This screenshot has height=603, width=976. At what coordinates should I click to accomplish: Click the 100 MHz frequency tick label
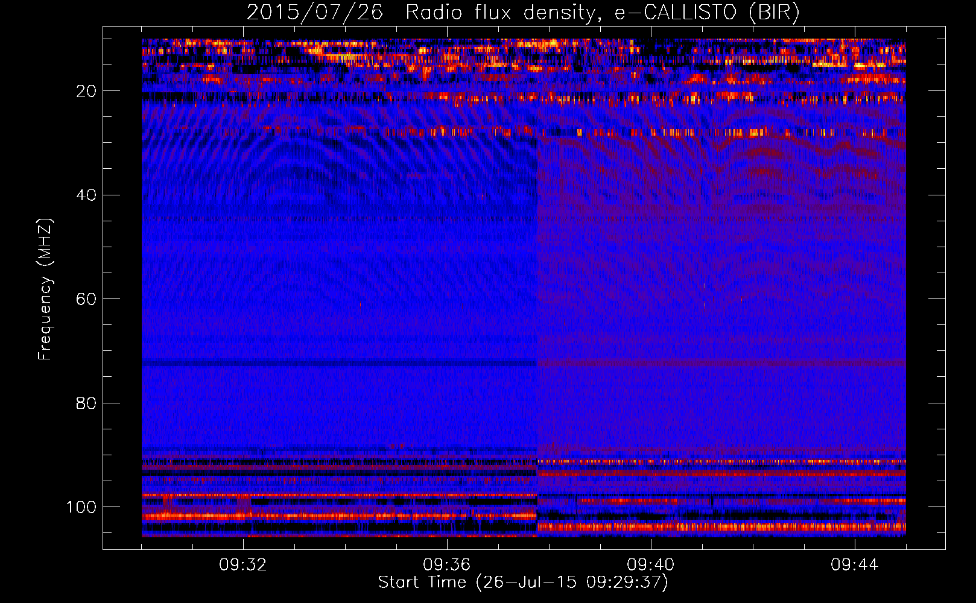pos(81,507)
